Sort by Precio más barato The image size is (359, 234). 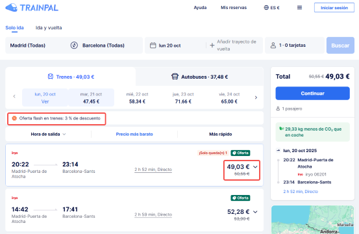134,134
